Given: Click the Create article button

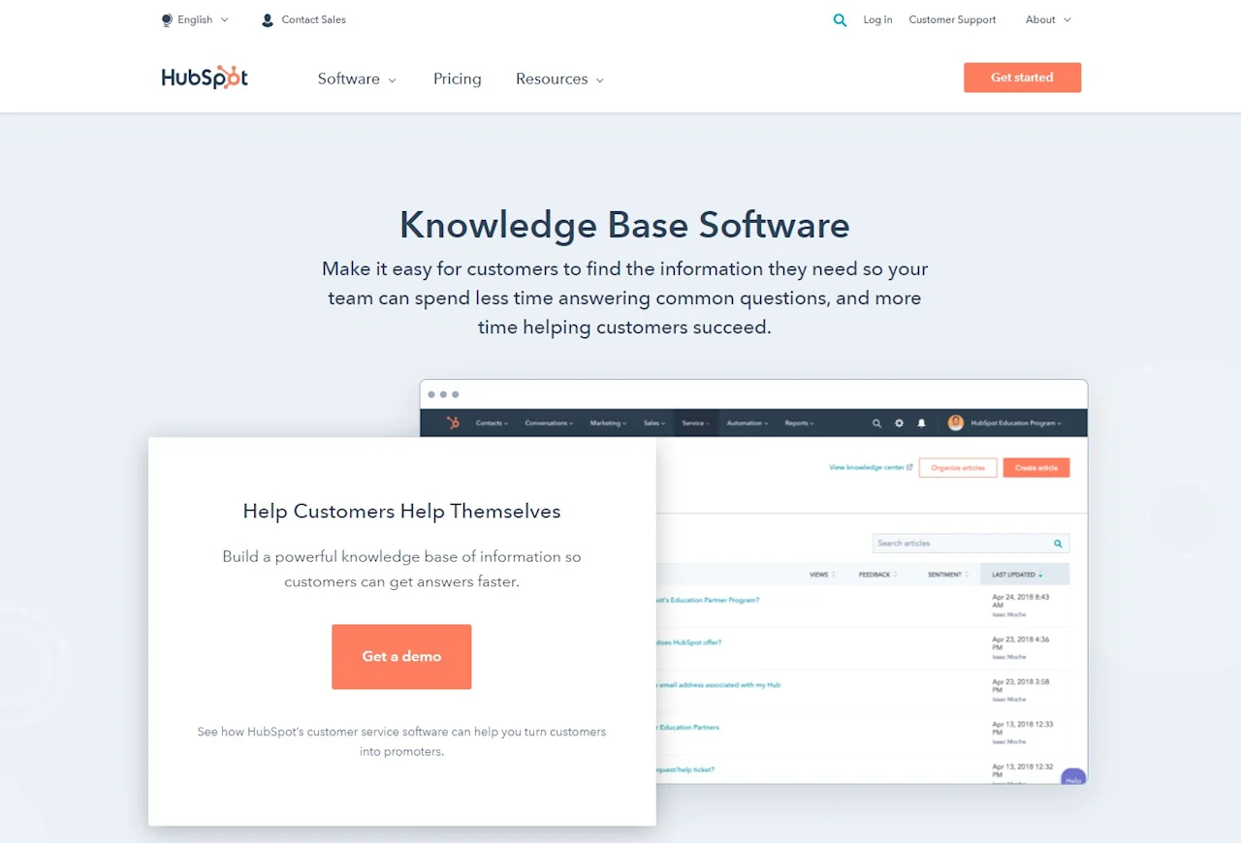Looking at the screenshot, I should coord(1036,468).
